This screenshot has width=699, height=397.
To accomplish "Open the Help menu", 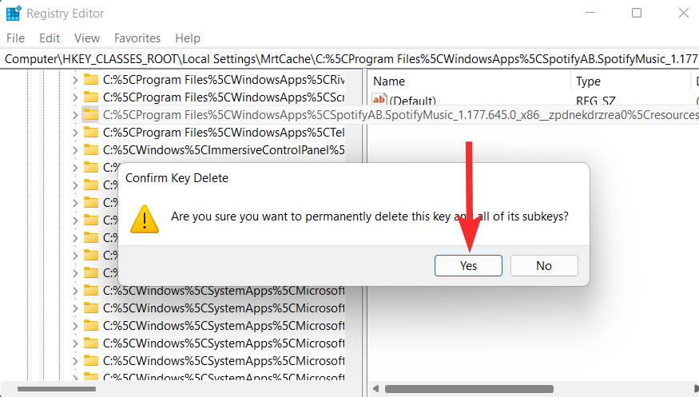I will point(188,38).
